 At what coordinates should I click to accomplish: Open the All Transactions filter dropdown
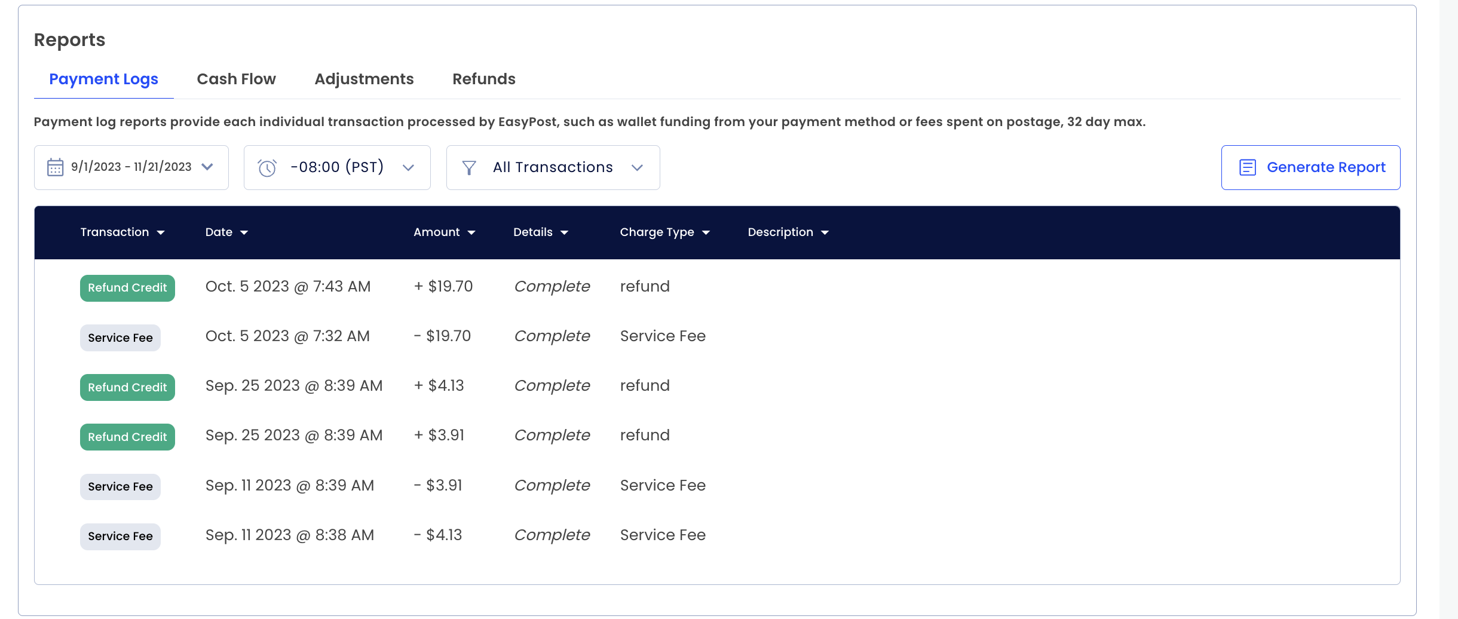pos(553,167)
